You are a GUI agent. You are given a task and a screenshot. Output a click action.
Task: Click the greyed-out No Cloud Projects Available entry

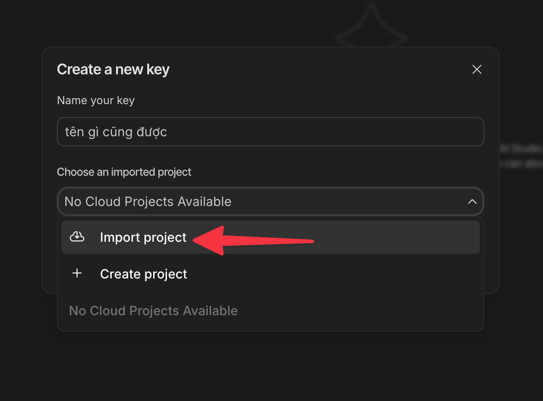(153, 311)
